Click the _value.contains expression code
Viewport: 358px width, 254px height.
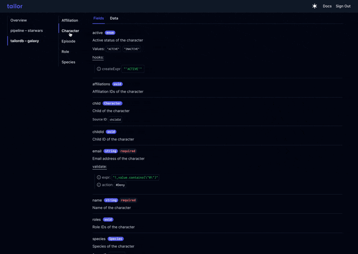136,178
